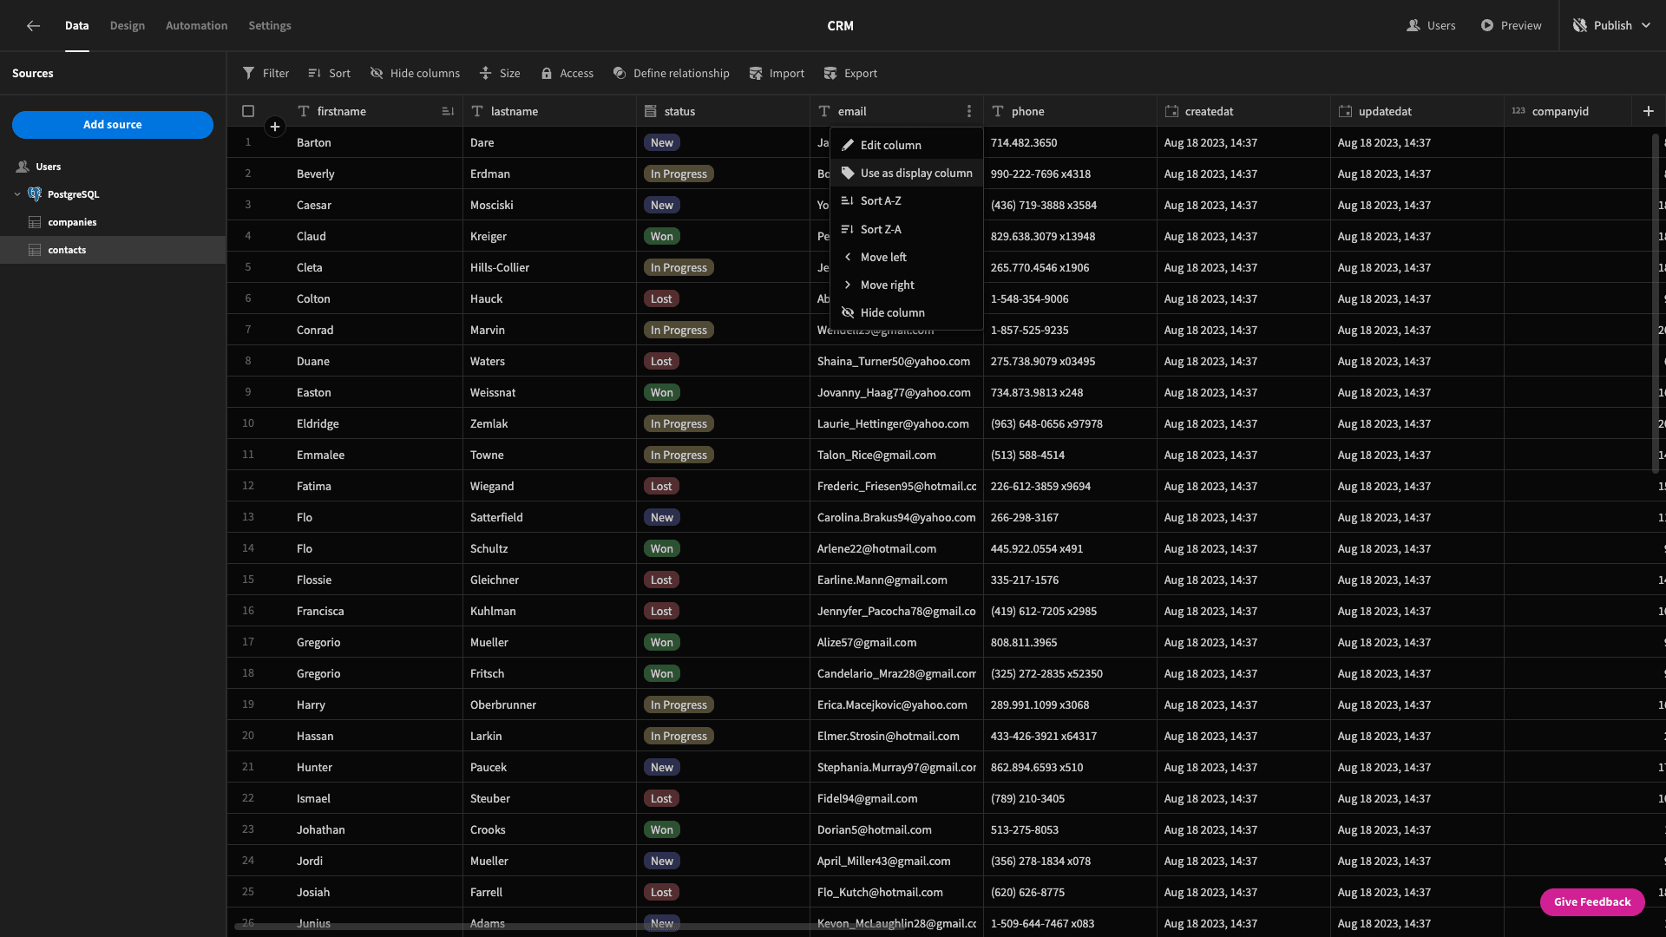Select the Edit column menu option
Image resolution: width=1666 pixels, height=937 pixels.
tap(891, 145)
